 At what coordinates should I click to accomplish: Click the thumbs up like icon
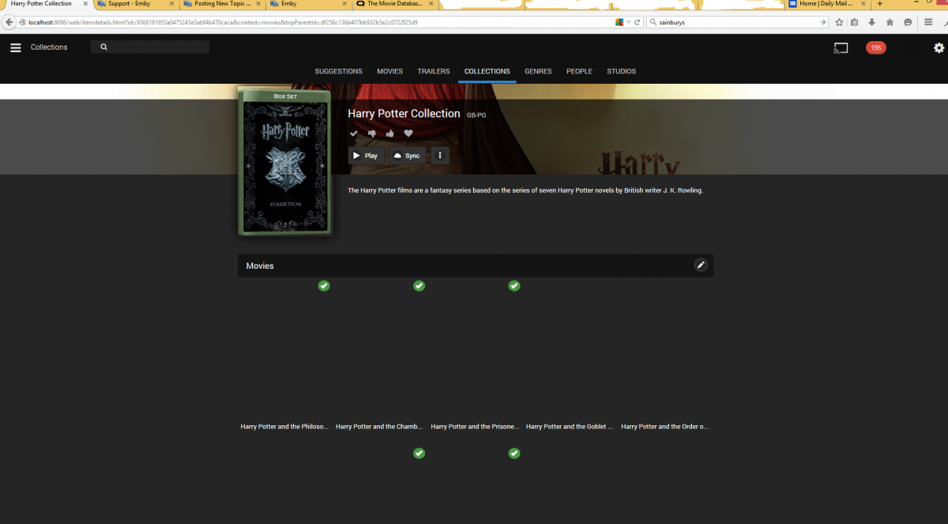390,134
